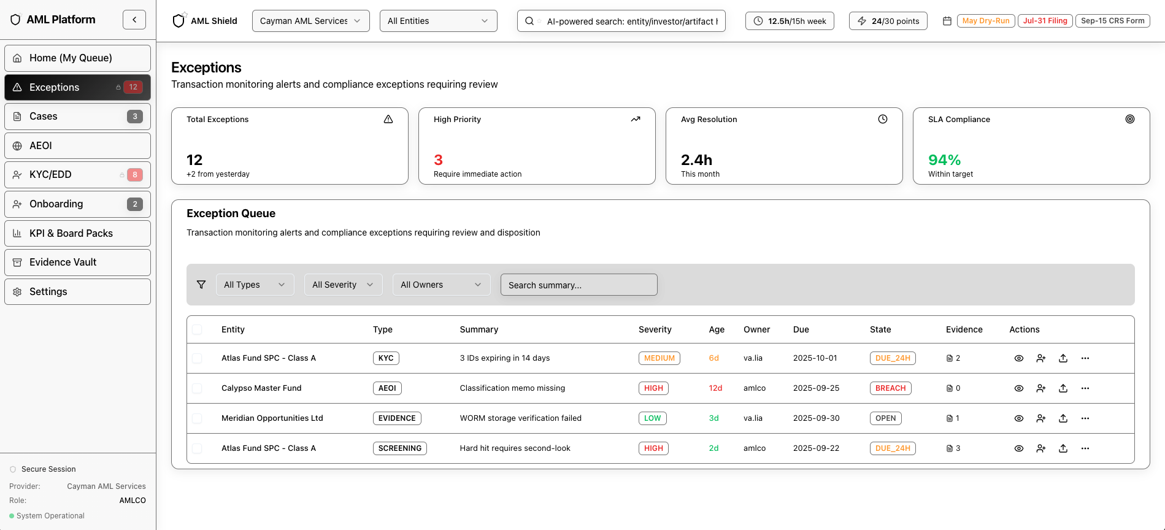
Task: Select the Meridian Opportunities Ltd row checkbox
Action: click(197, 418)
